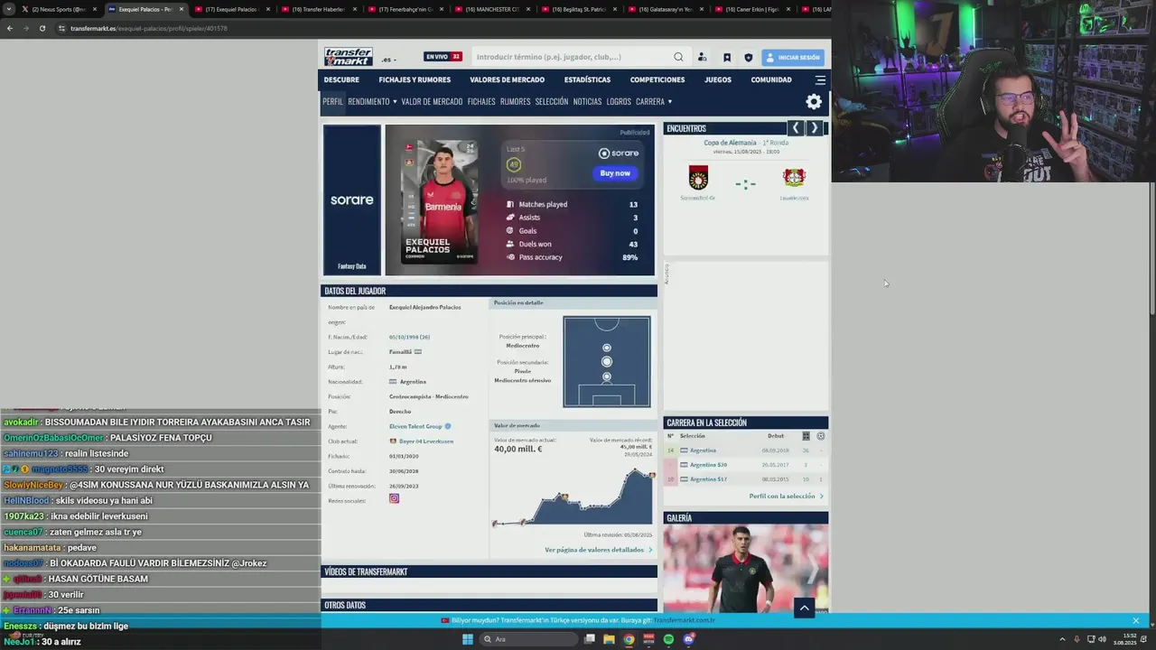This screenshot has height=650, width=1156.
Task: Reload the page with the refresh icon
Action: click(x=42, y=28)
